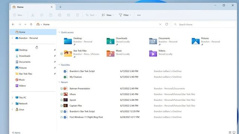The image size is (239, 134).
Task: Unpin Star Trek Filez using sidebar pin icon
Action: pyautogui.click(x=55, y=74)
